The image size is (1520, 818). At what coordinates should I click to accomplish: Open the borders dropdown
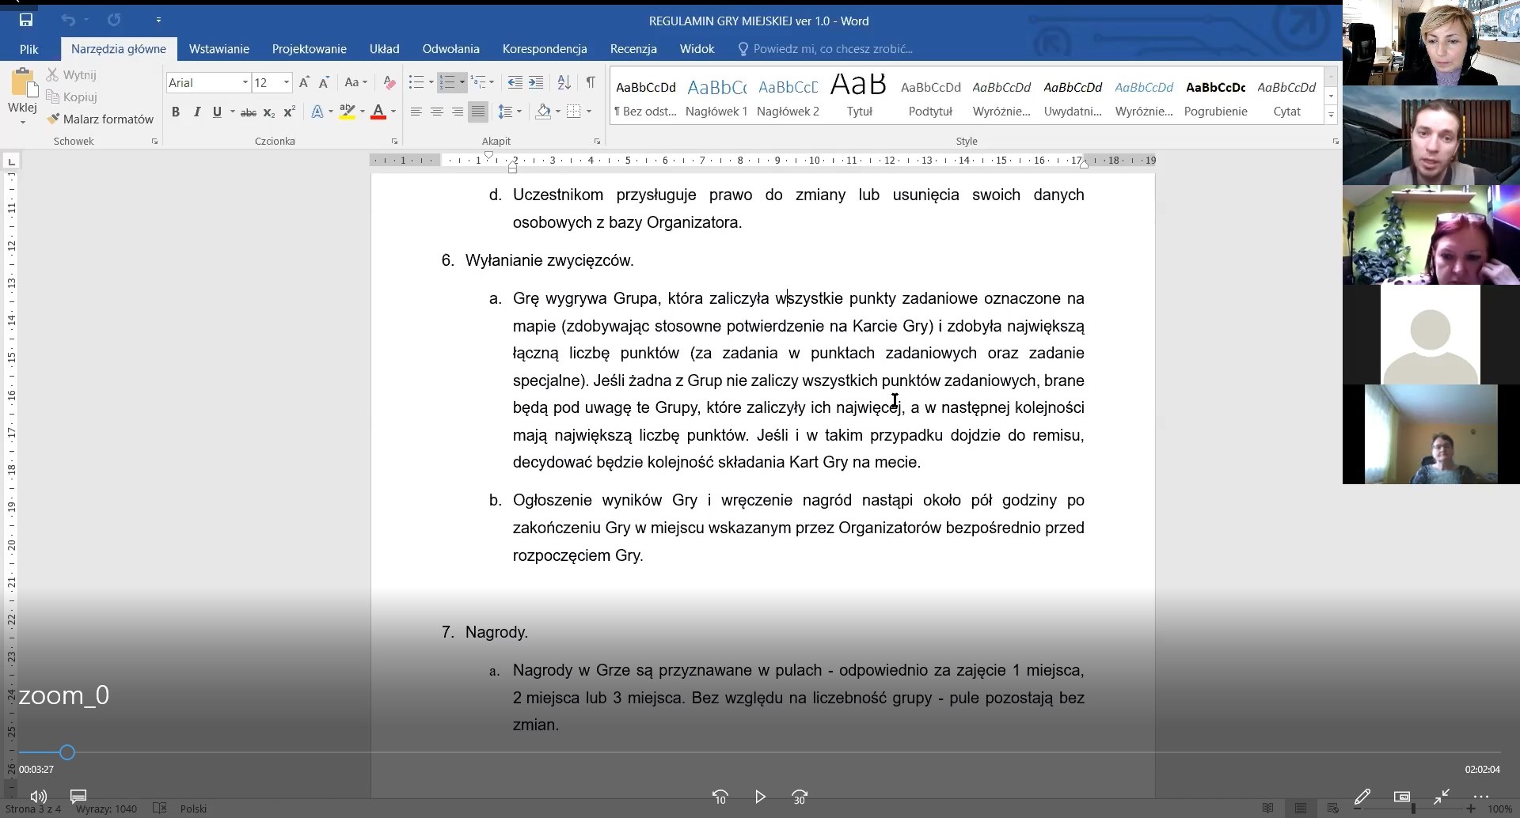point(588,112)
